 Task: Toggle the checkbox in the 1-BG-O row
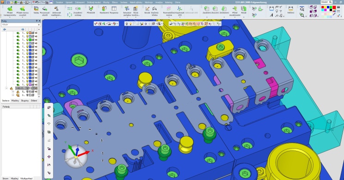point(30,88)
